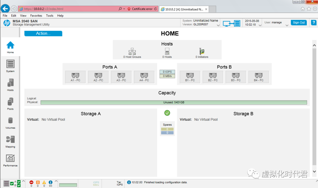Open the Hosts section in the sidebar
The height and width of the screenshot is (188, 318).
[x=10, y=85]
